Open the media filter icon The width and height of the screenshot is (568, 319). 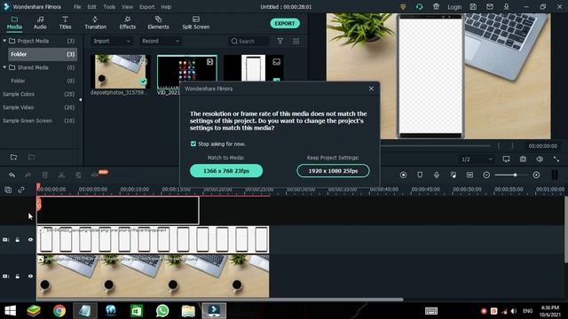click(280, 42)
